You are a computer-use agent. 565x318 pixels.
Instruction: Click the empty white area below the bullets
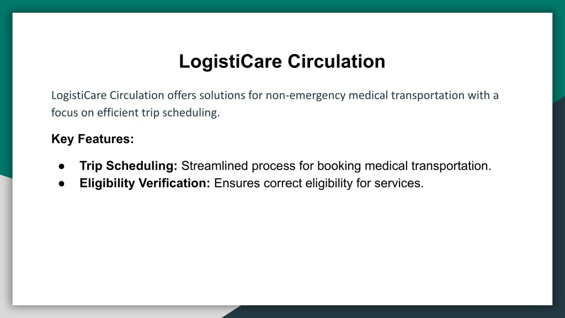tap(282, 249)
